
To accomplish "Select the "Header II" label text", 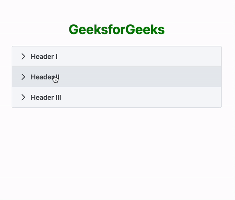I will (45, 77).
